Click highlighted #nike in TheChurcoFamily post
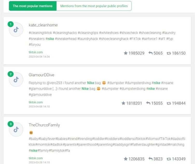The height and width of the screenshot is (164, 195). (33, 151)
